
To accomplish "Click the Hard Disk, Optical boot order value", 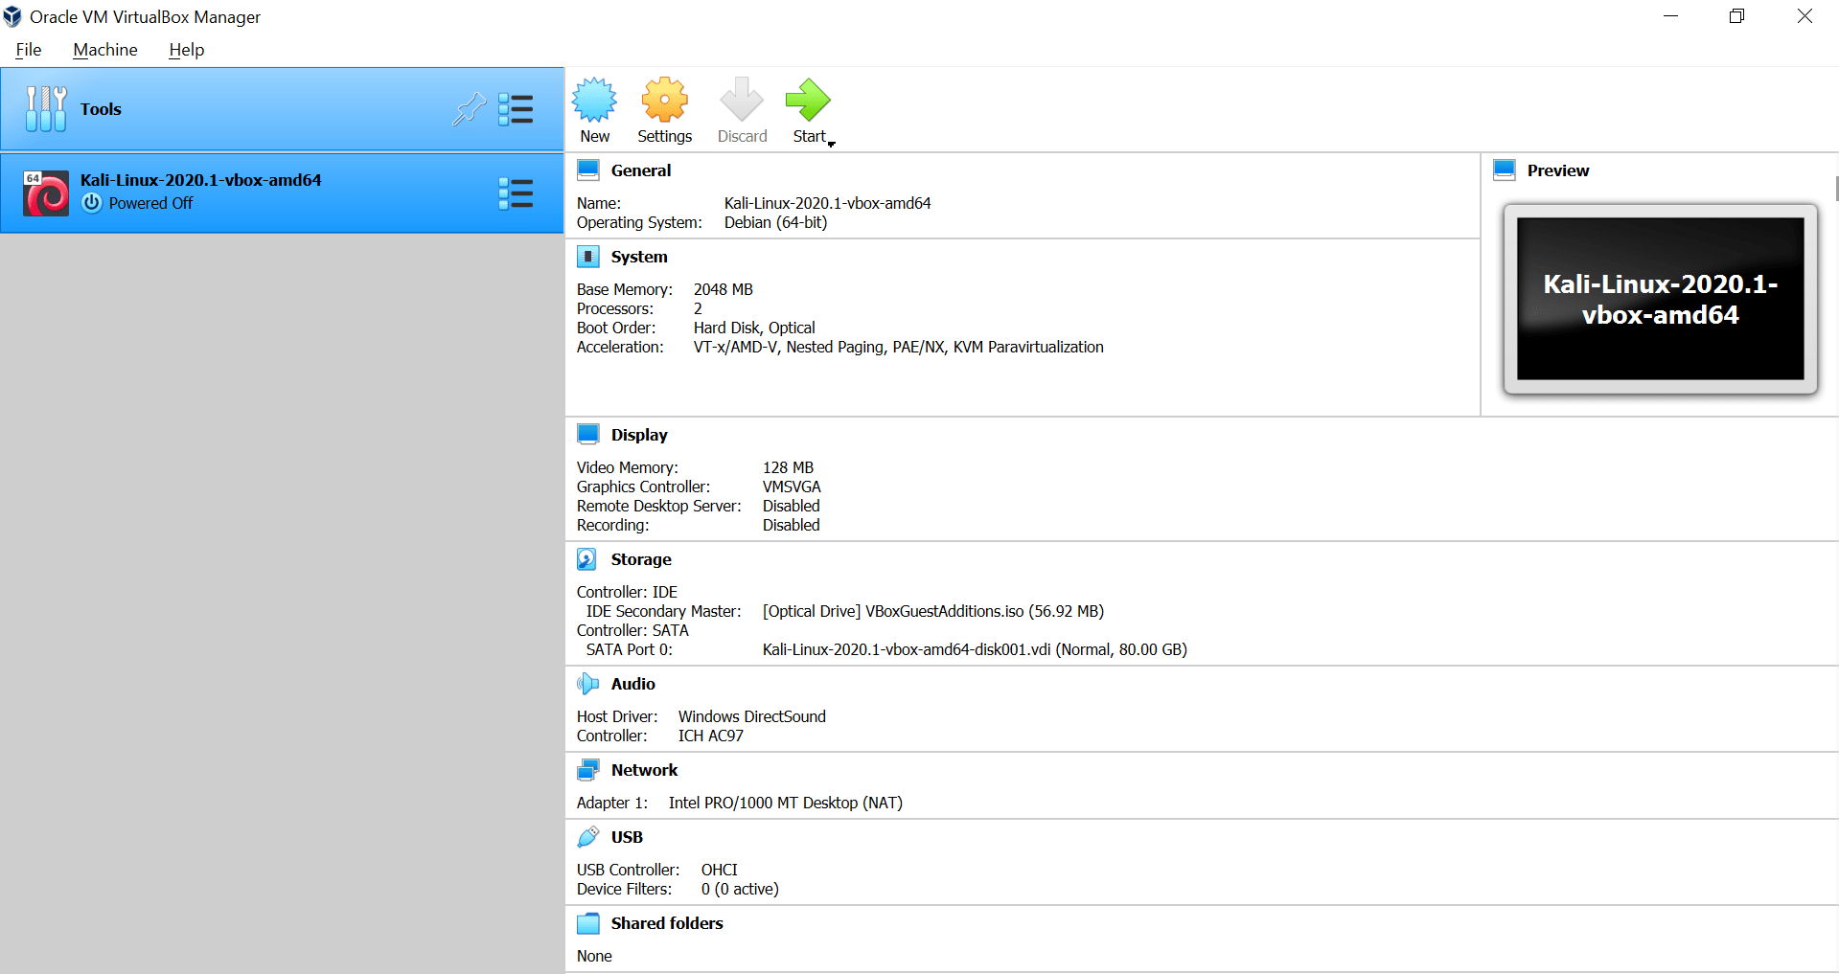I will click(x=754, y=328).
